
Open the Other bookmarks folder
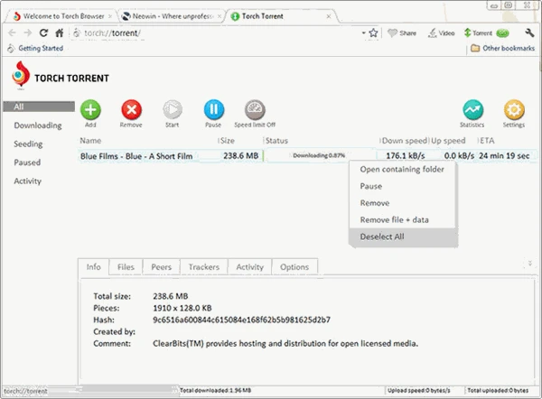click(x=503, y=48)
